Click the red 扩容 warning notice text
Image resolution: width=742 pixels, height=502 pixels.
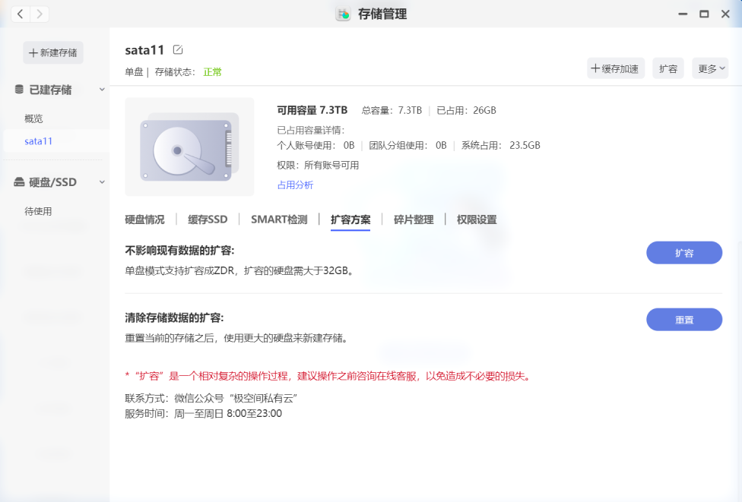coord(329,376)
